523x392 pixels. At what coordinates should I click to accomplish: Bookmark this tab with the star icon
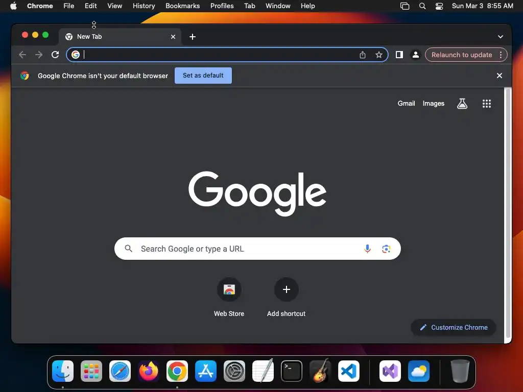pyautogui.click(x=378, y=55)
